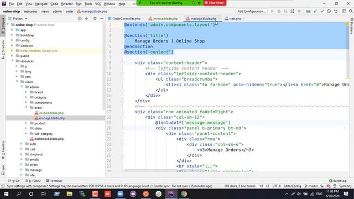
Task: Open Project panel settings gear
Action: [x=95, y=18]
